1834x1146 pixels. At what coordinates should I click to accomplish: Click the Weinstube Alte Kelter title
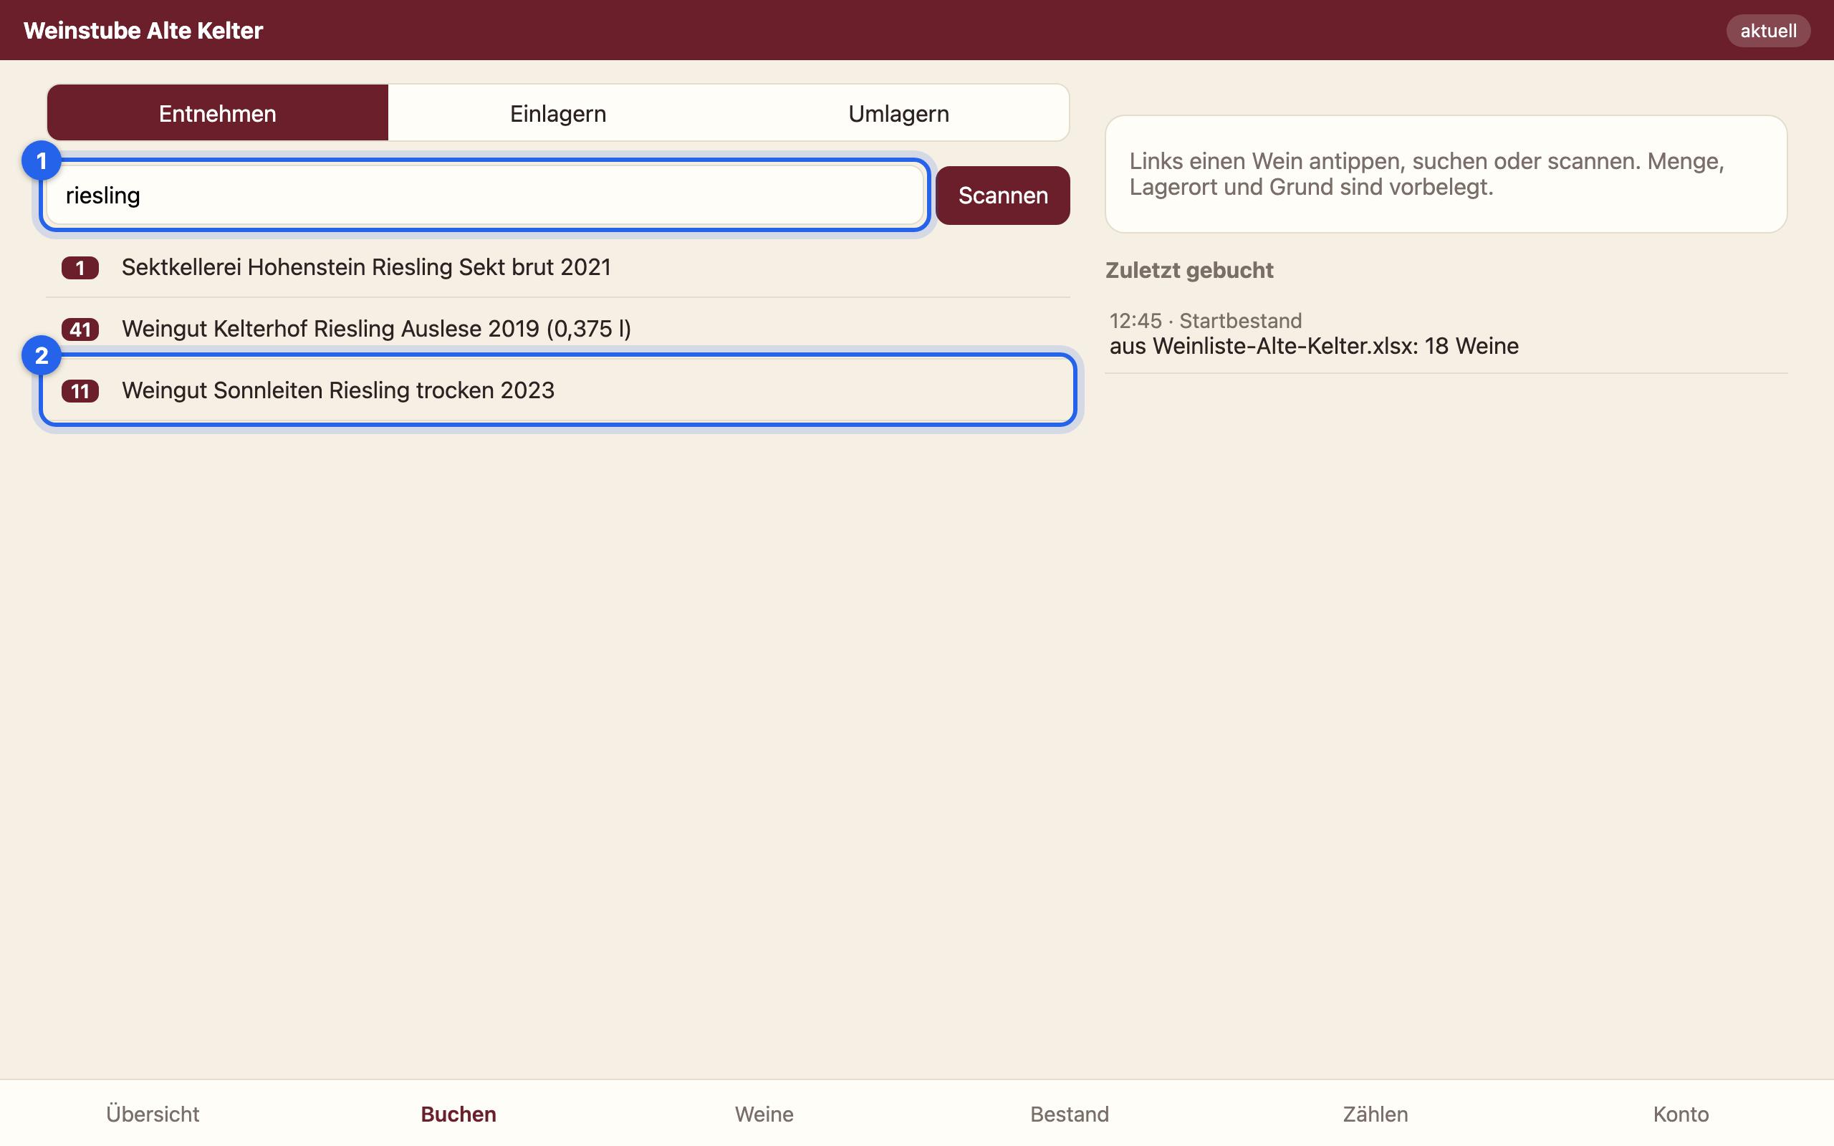[x=143, y=30]
